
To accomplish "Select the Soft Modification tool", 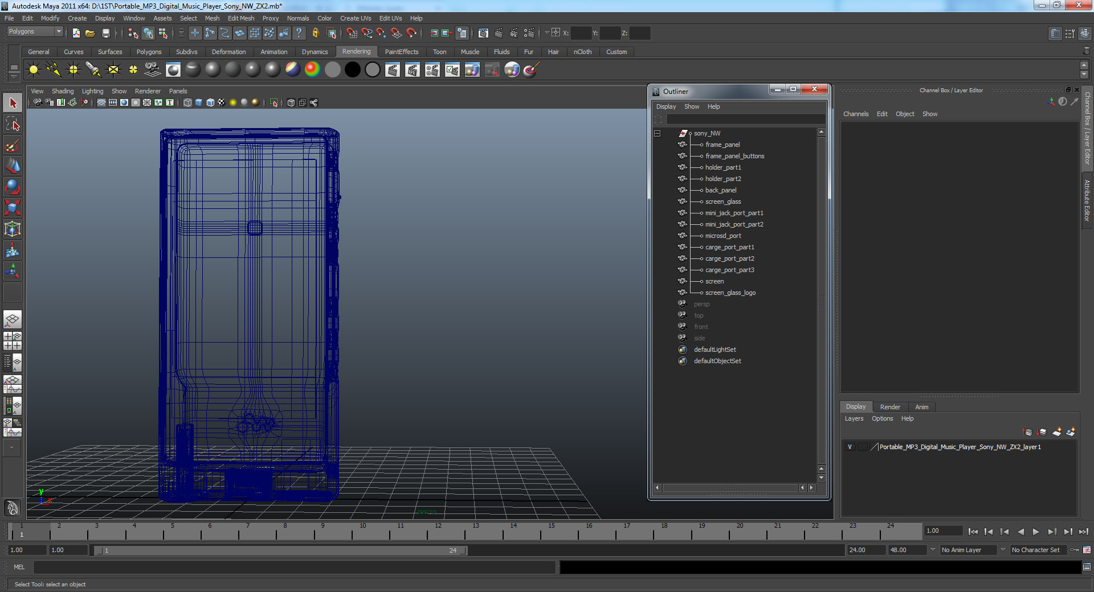I will pyautogui.click(x=13, y=250).
